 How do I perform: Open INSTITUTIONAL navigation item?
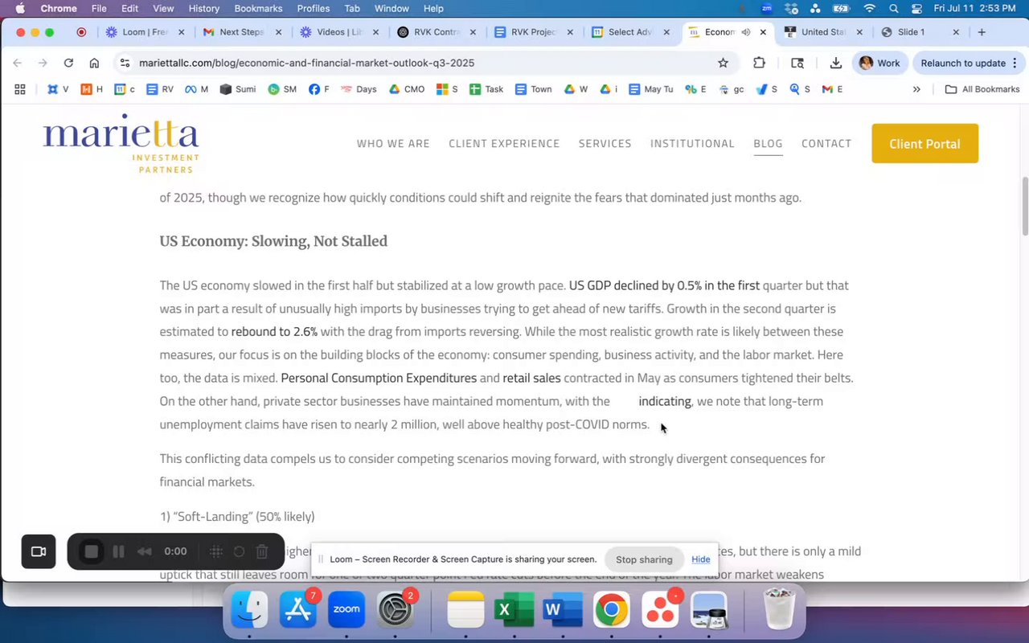pyautogui.click(x=692, y=144)
